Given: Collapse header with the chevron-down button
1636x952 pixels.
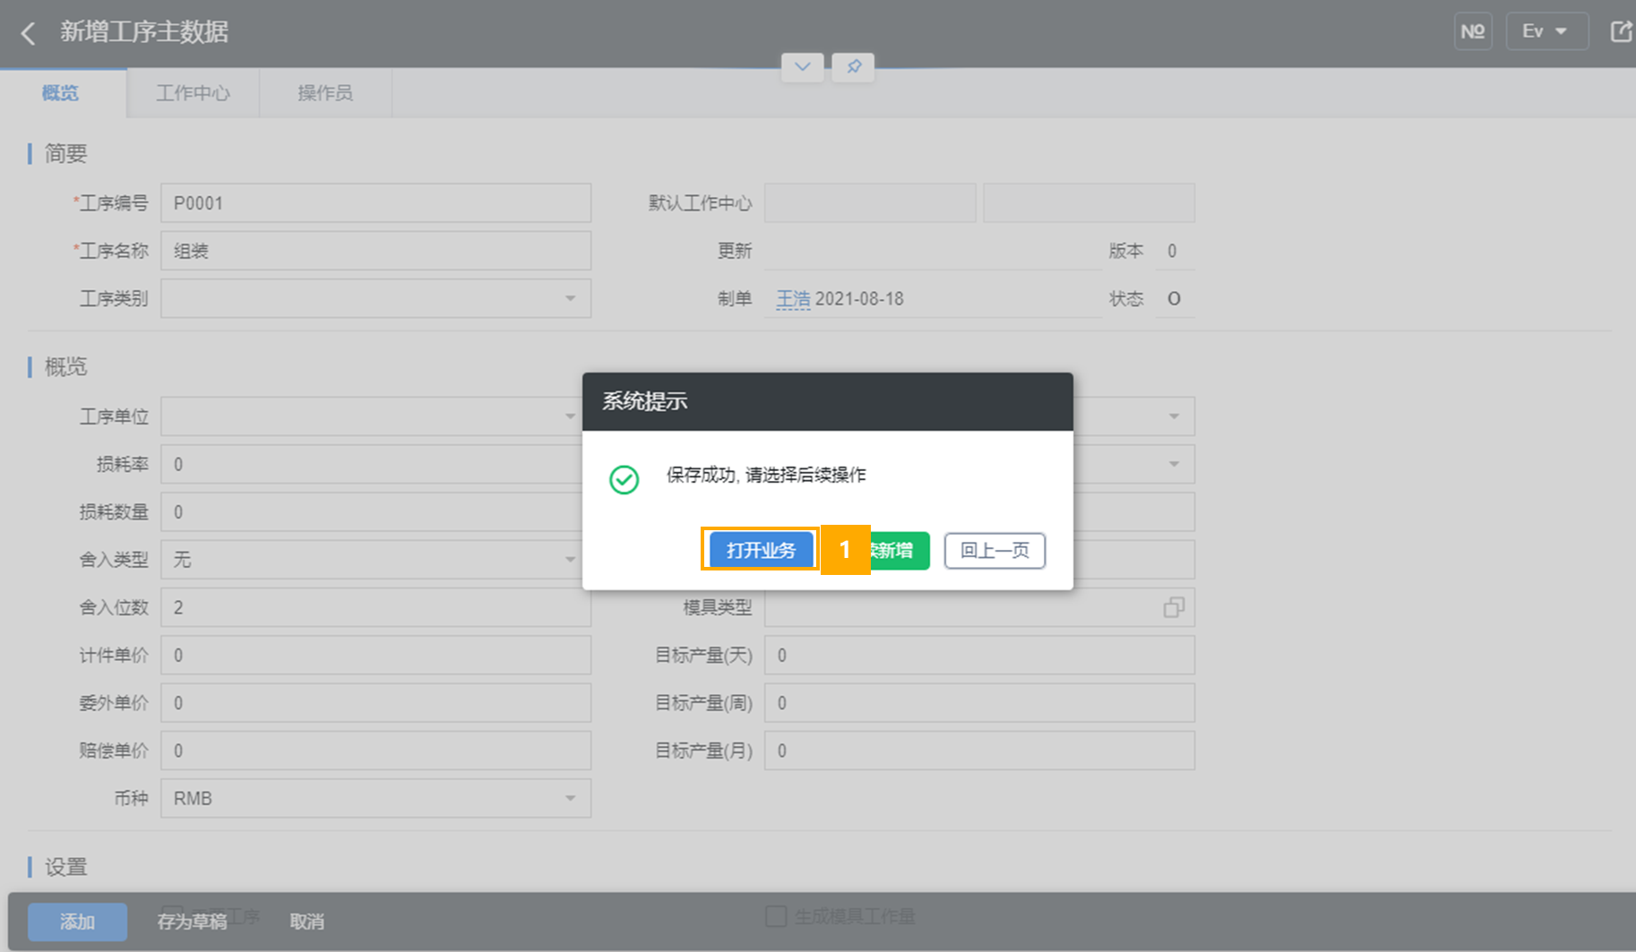Looking at the screenshot, I should click(x=803, y=66).
